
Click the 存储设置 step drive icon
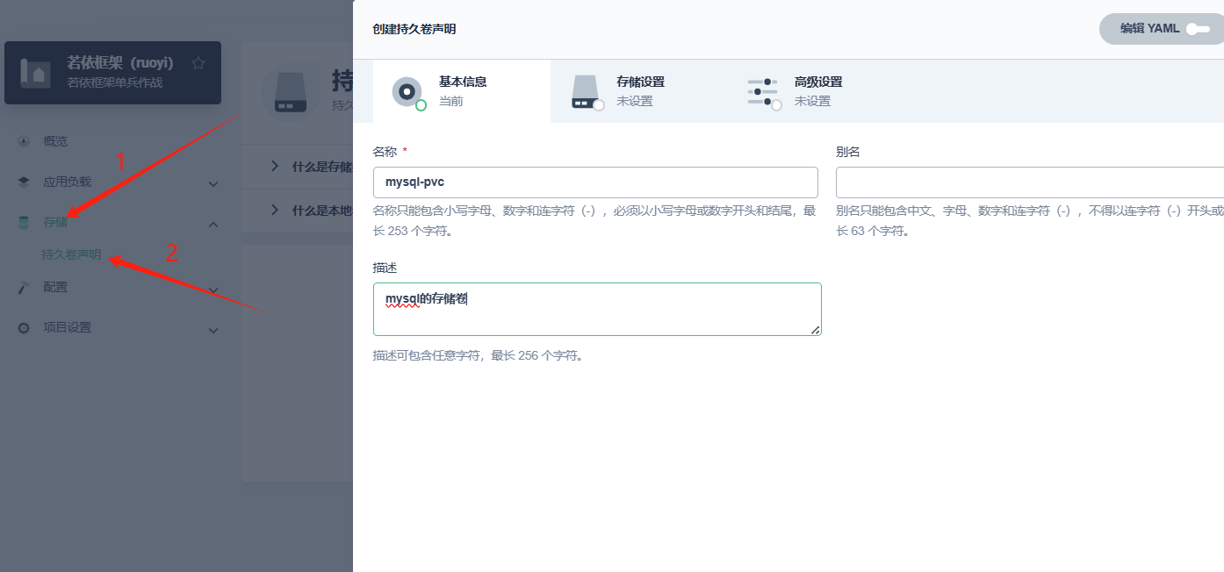click(x=586, y=91)
